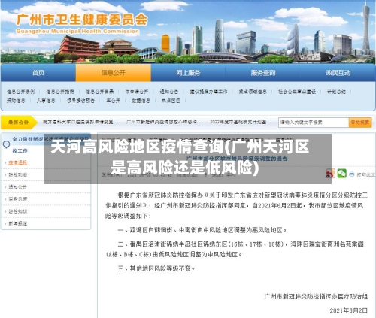Select 疫情通报 in the left sidebar
Image resolution: width=376 pixels, height=318 pixels.
(x=17, y=162)
